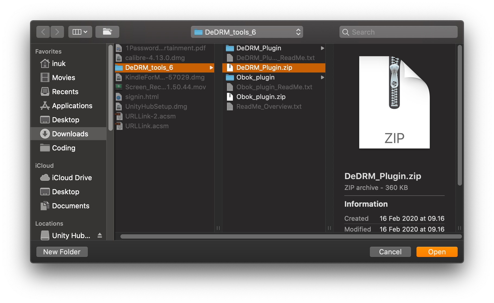
Task: Select Obok_plugin.zip file
Action: coord(274,97)
